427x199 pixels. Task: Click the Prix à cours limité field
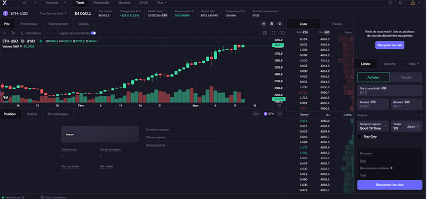click(x=390, y=90)
